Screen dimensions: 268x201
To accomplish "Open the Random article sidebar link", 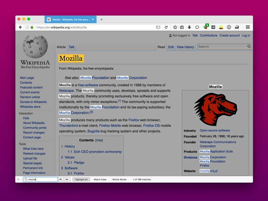I will [x=30, y=97].
